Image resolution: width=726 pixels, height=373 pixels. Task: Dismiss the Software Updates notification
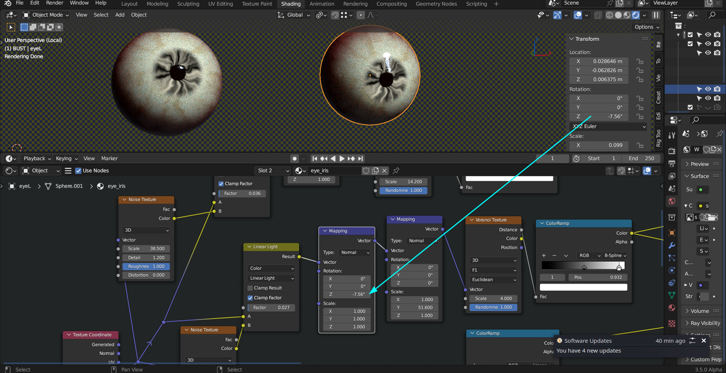[704, 341]
